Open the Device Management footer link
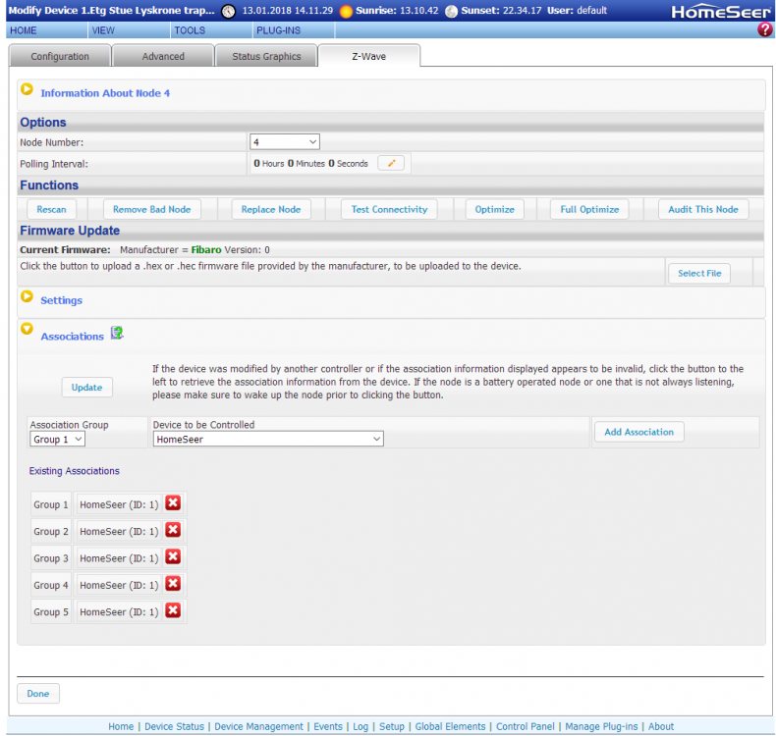 [x=258, y=726]
